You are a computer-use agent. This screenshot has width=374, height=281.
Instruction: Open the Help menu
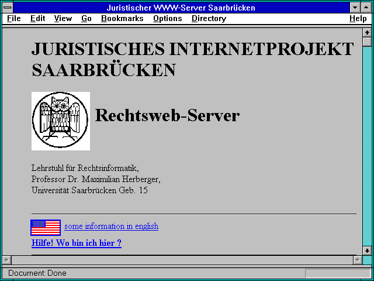pos(358,19)
